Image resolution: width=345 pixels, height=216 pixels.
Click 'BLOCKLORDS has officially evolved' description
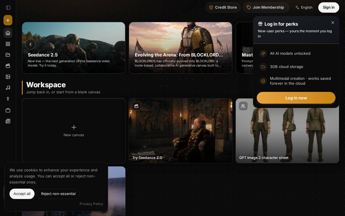(x=178, y=63)
